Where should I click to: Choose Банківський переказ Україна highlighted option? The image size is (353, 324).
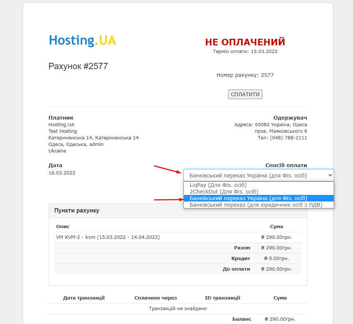pos(258,198)
